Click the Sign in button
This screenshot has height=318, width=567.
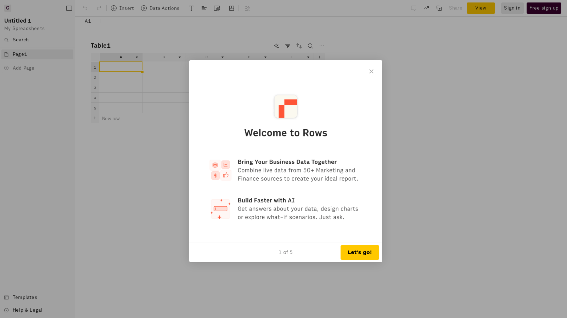512,8
